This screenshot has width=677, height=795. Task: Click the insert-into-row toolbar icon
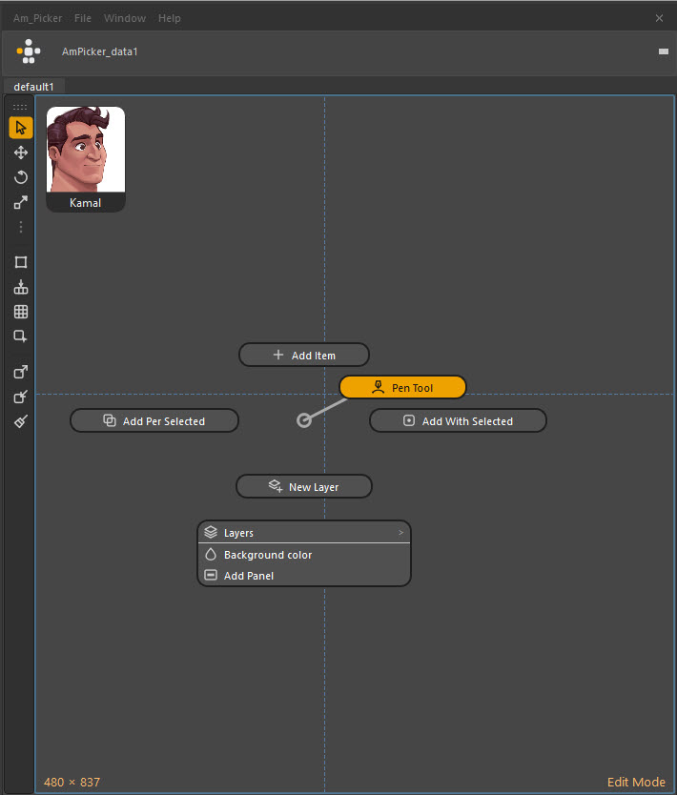(x=21, y=287)
